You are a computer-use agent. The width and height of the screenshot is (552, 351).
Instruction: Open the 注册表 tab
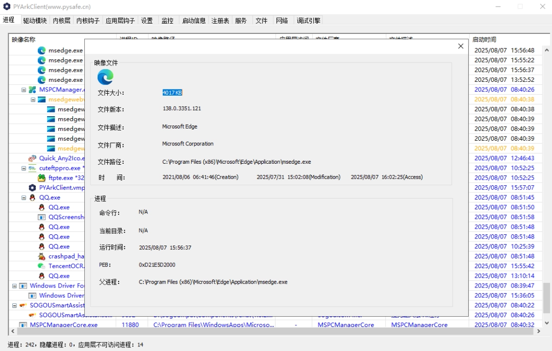pos(220,20)
